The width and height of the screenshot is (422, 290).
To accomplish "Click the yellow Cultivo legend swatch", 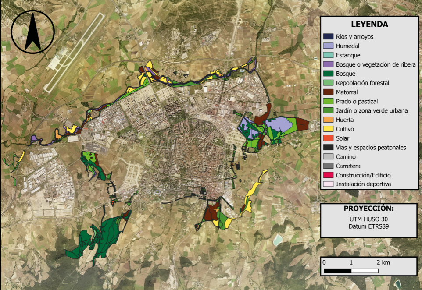I will pos(328,129).
